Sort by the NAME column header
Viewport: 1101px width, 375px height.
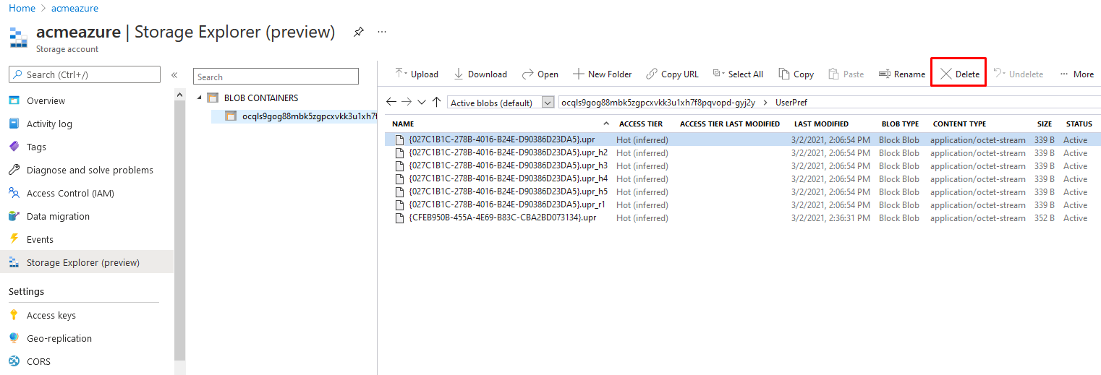point(403,124)
